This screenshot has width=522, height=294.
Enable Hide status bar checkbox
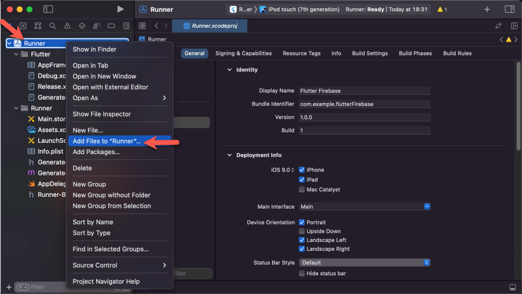pos(301,273)
